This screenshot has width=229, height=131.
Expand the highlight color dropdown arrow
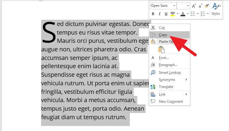click(x=178, y=14)
